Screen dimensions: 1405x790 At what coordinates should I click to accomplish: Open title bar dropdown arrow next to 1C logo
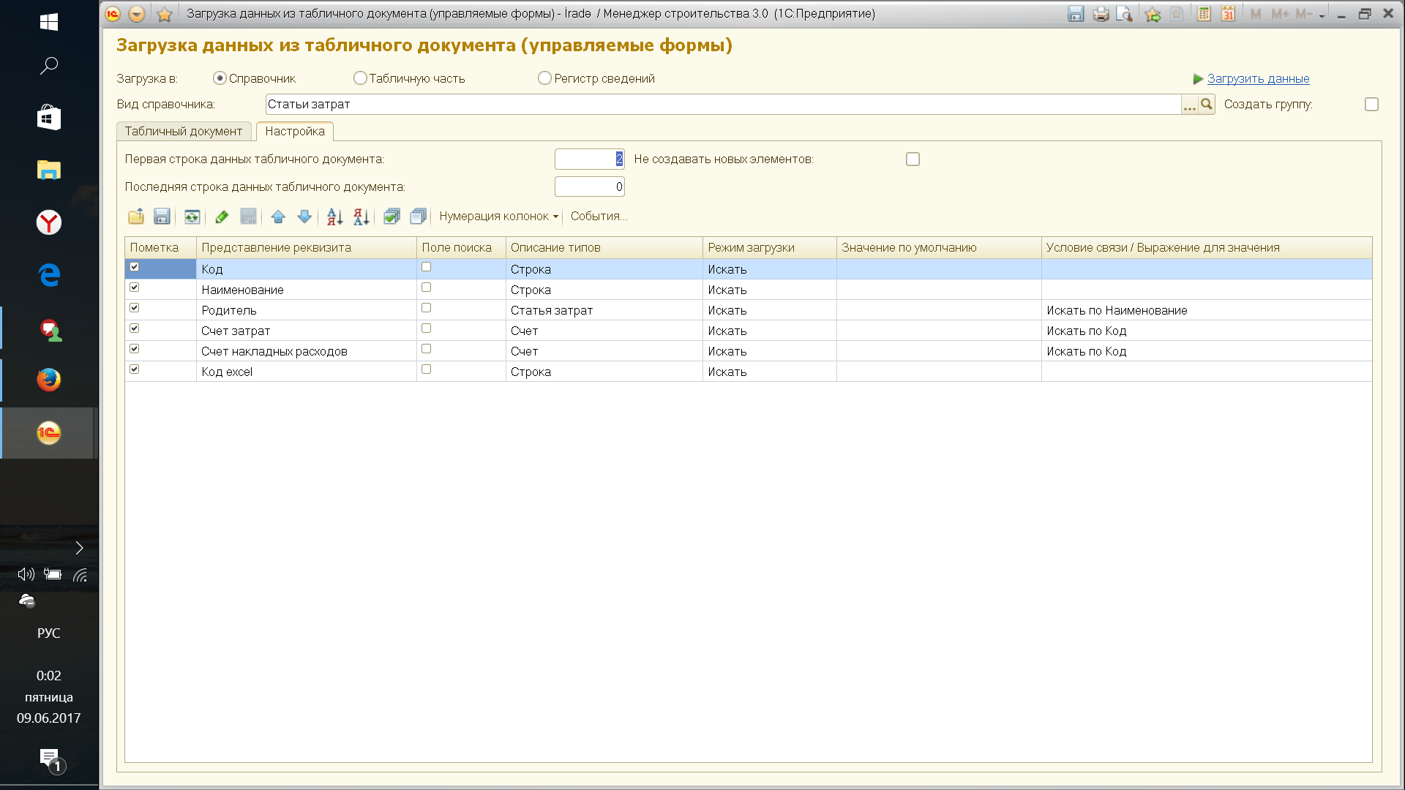pos(137,14)
